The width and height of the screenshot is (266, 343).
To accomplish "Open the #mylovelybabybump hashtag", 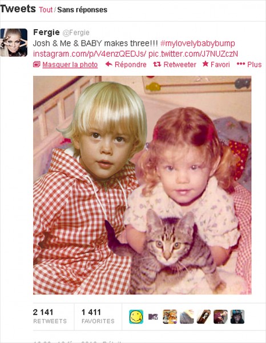I will click(x=198, y=43).
